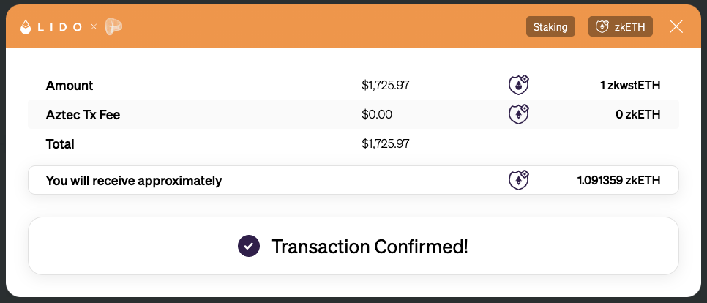The height and width of the screenshot is (303, 707).
Task: Click the zkETH shield icon in Aztec Tx Fee row
Action: 518,114
